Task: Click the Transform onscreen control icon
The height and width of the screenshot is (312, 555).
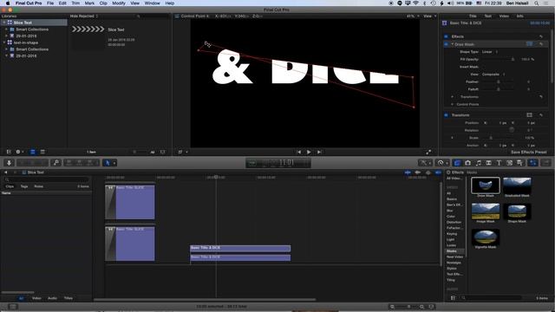Action: (529, 115)
